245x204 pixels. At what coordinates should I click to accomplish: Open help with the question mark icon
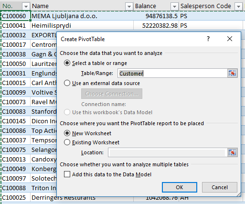pyautogui.click(x=208, y=39)
